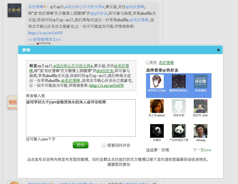Click the 这是第一页哦 page indicator
Screen dimensions: 238x184
(157, 150)
